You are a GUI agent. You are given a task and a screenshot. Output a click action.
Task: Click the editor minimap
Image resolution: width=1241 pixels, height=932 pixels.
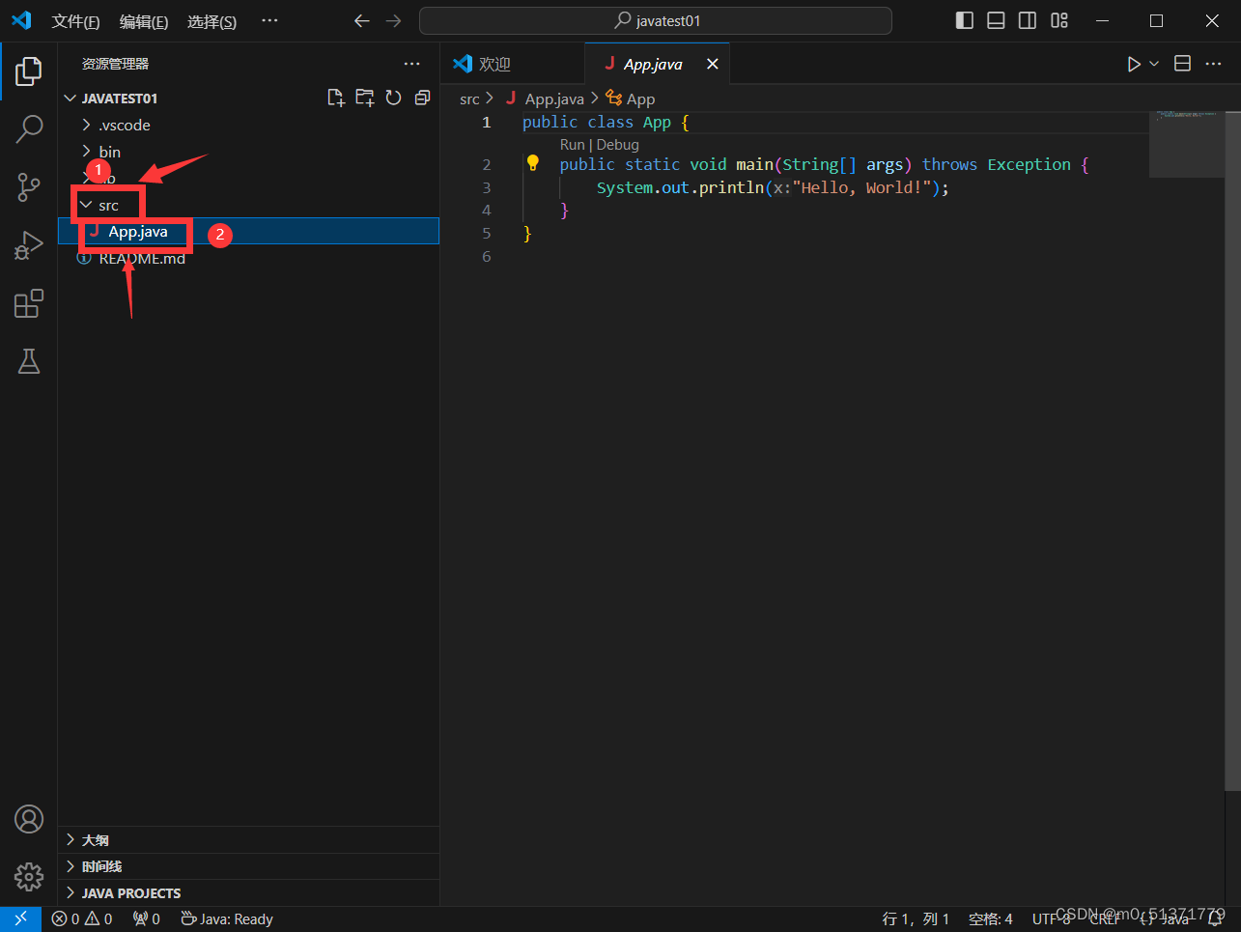click(1186, 144)
